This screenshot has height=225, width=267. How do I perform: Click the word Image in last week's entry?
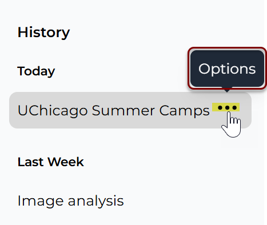click(41, 202)
